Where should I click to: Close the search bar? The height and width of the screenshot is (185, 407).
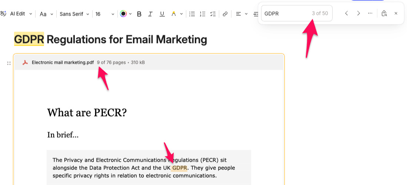[x=396, y=13]
